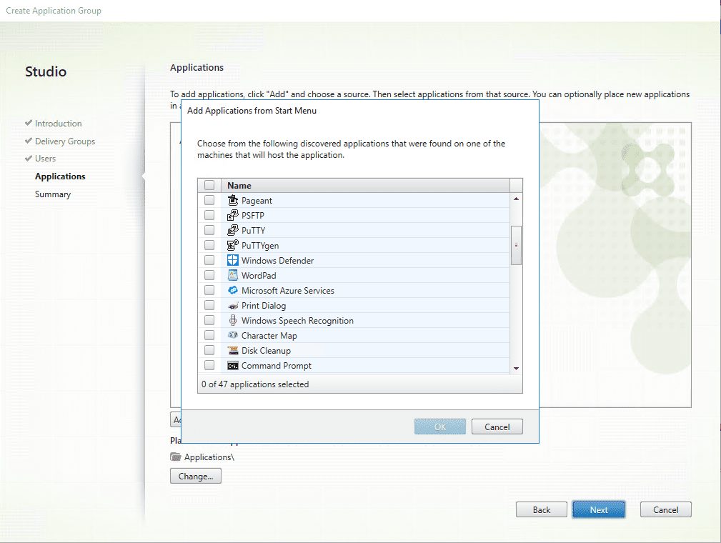721x543 pixels.
Task: Check the Command Prompt checkbox
Action: point(209,365)
